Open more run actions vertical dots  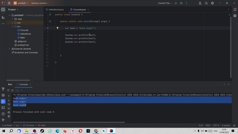pos(22,90)
